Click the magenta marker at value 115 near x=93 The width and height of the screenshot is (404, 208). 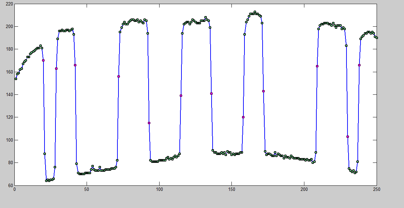pyautogui.click(x=149, y=123)
